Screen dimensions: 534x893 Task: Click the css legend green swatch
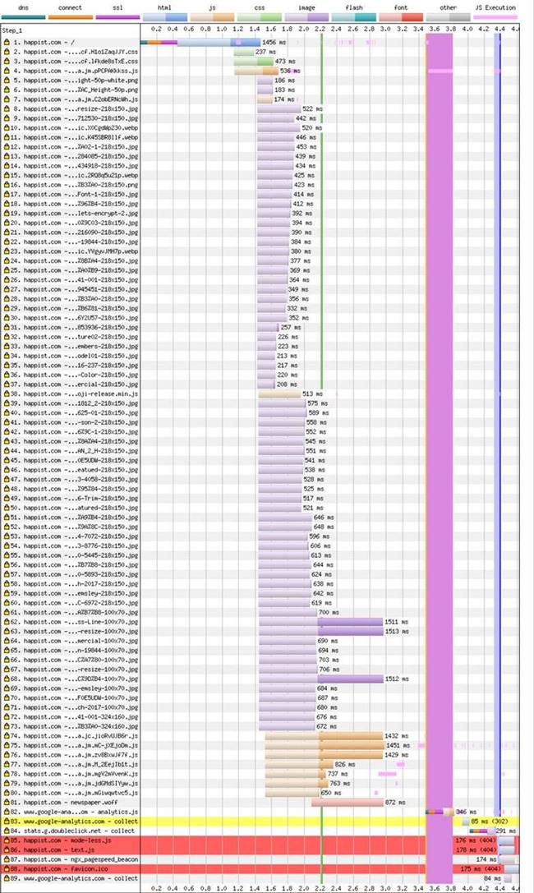tap(260, 17)
